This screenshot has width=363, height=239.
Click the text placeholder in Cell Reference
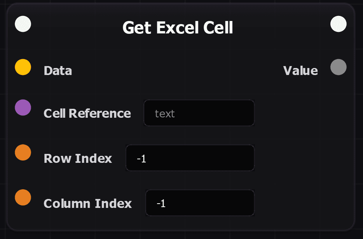(165, 113)
